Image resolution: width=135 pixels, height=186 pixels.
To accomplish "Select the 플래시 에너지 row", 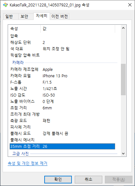I will 62,140.
